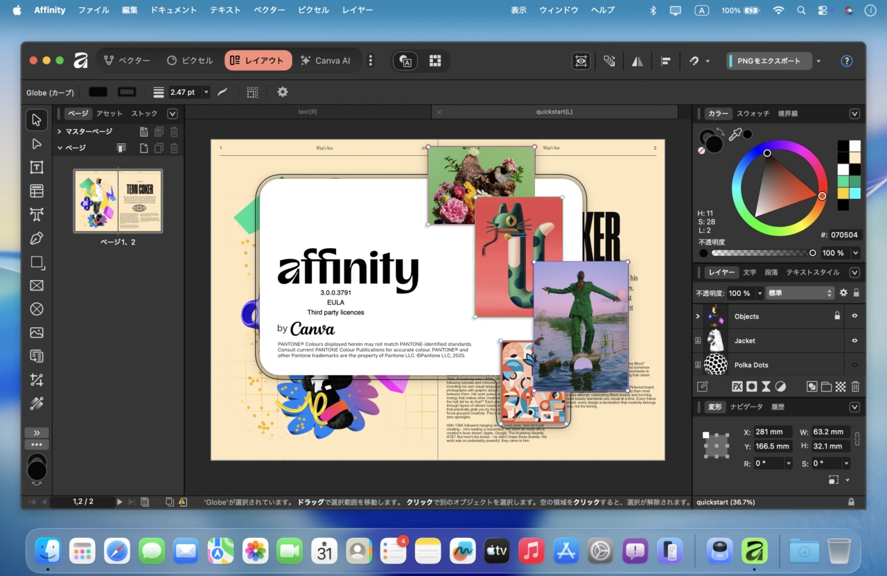Delete the selected layer with the trash icon
This screenshot has height=576, width=887.
[855, 386]
